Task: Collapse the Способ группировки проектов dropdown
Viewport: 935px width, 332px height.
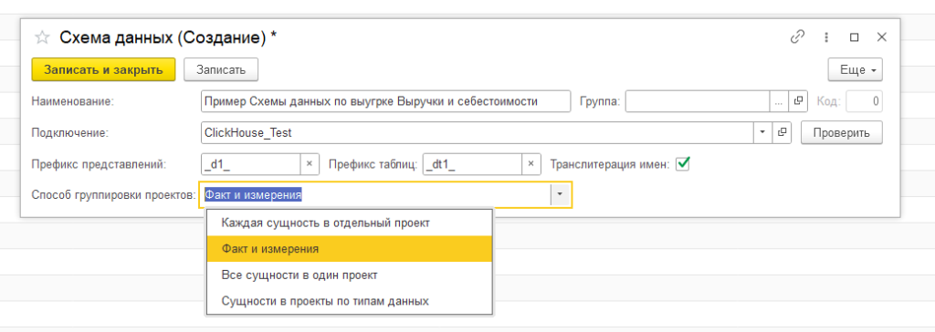Action: (x=560, y=194)
